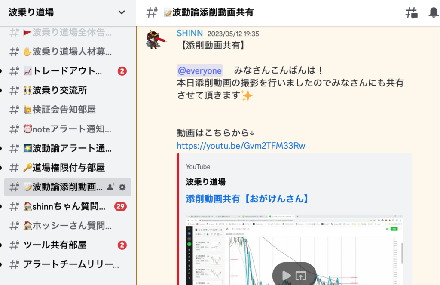Open the トレードアウト channel

(67, 71)
